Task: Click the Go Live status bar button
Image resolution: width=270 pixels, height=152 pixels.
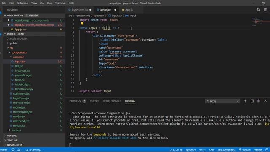Action: click(x=245, y=149)
